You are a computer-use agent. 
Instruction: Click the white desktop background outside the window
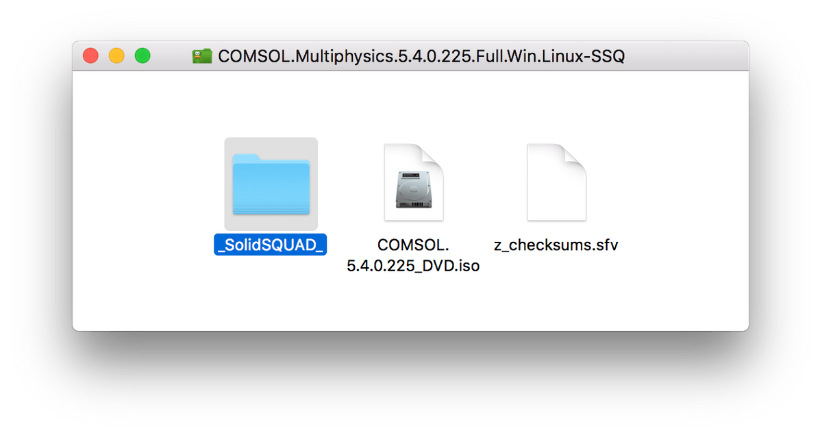point(411,397)
